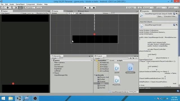Toggle scene lighting button

(74, 13)
